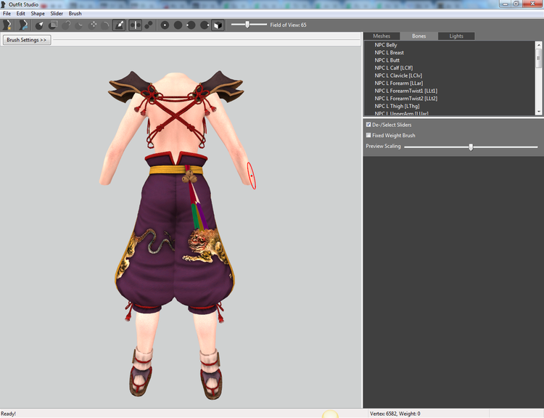The image size is (544, 418).
Task: Adjust the Field of View slider
Action: (x=248, y=25)
